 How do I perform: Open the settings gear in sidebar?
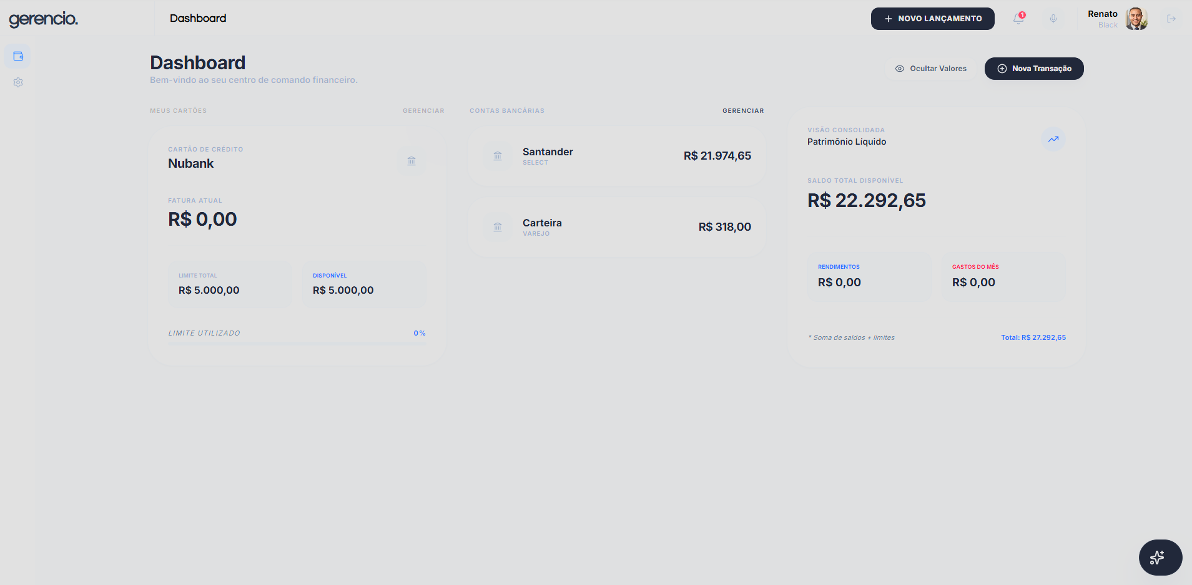click(x=18, y=82)
